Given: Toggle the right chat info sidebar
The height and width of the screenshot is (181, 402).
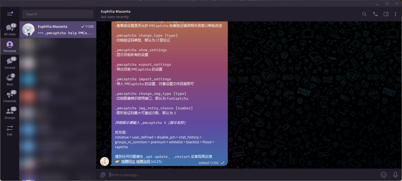Looking at the screenshot, I should click(x=386, y=14).
